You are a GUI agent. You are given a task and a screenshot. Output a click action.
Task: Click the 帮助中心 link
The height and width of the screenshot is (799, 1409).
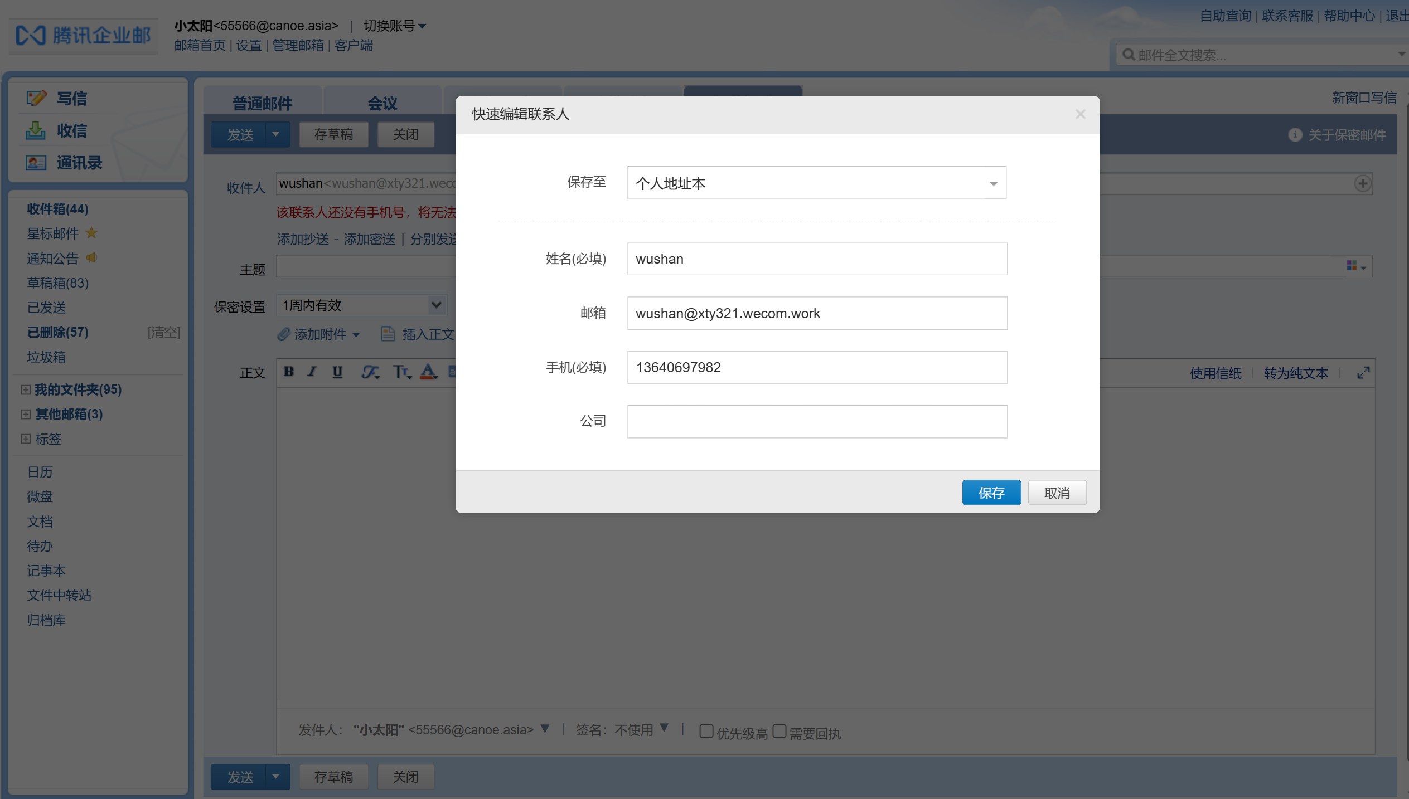coord(1349,16)
